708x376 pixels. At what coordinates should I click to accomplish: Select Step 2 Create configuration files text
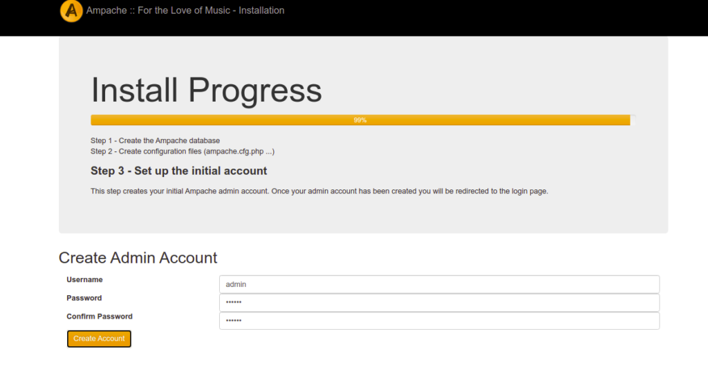pyautogui.click(x=183, y=151)
